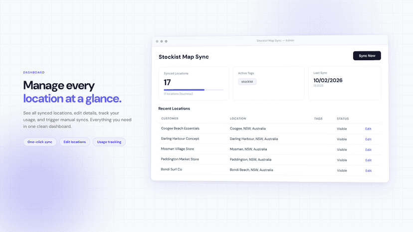The width and height of the screenshot is (413, 232).
Task: Click the window title Stockist Map Sync — Admin
Action: click(x=275, y=40)
